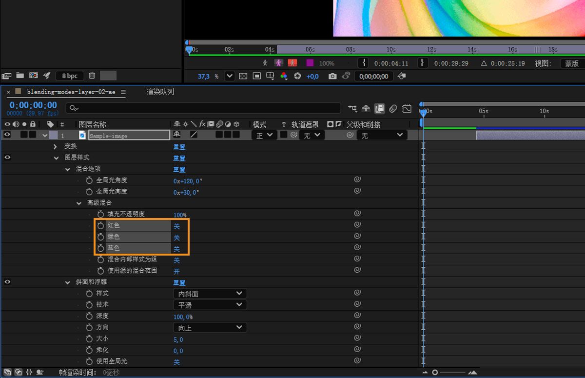
Task: Open composition mini-flowchart icon
Action: click(352, 108)
